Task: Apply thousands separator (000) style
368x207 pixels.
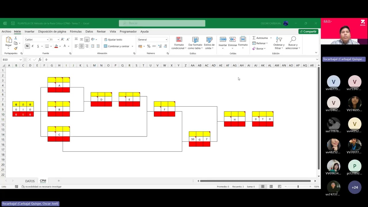Action: tap(154, 46)
